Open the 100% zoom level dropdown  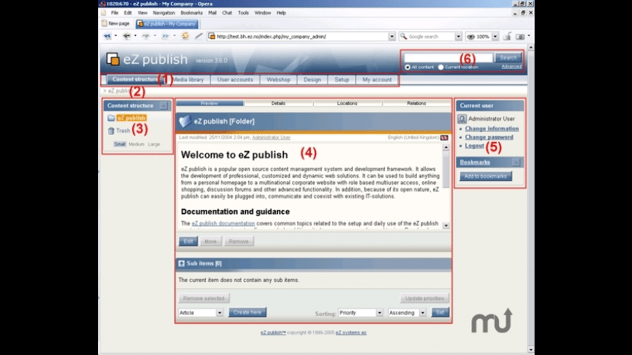tap(495, 36)
